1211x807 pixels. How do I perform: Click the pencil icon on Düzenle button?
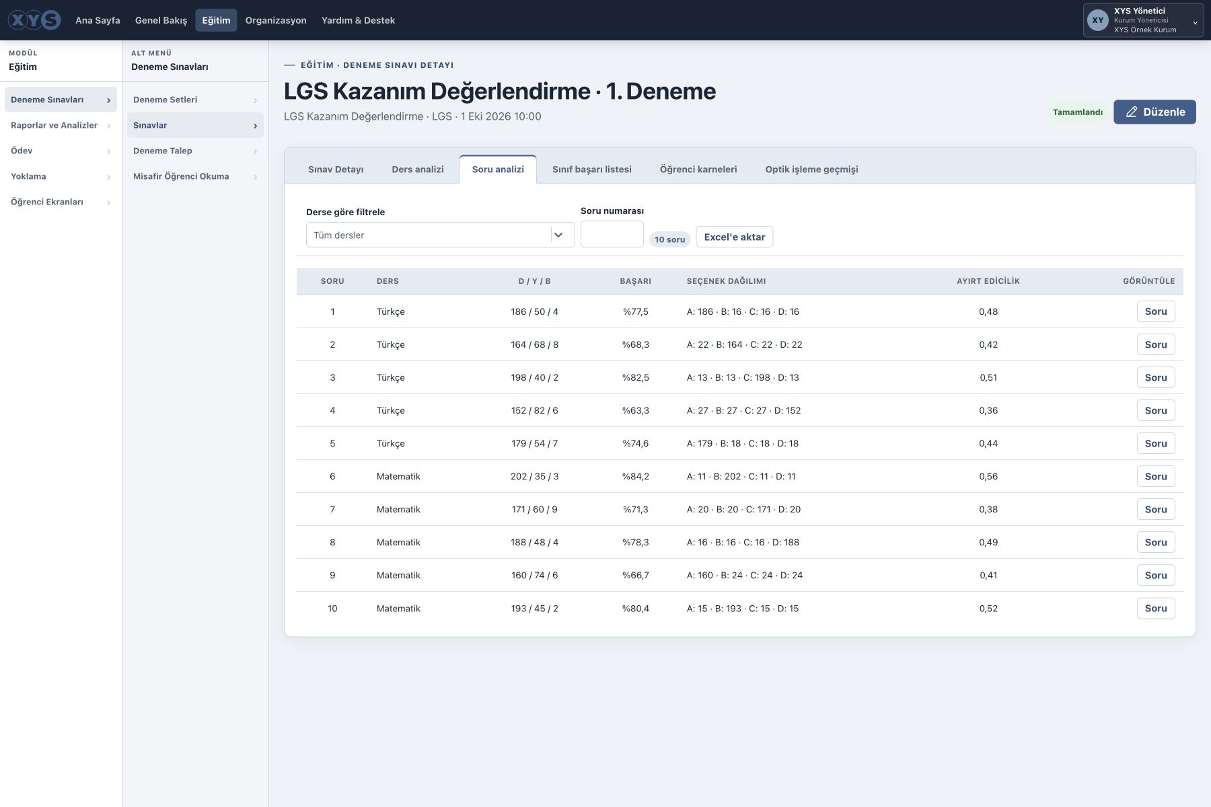click(x=1132, y=112)
